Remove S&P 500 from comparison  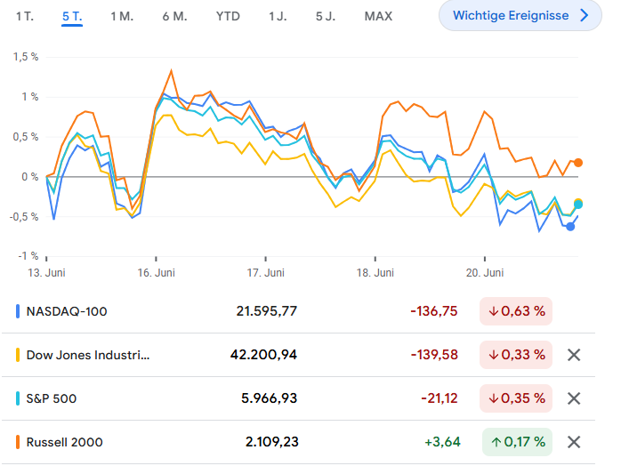574,398
